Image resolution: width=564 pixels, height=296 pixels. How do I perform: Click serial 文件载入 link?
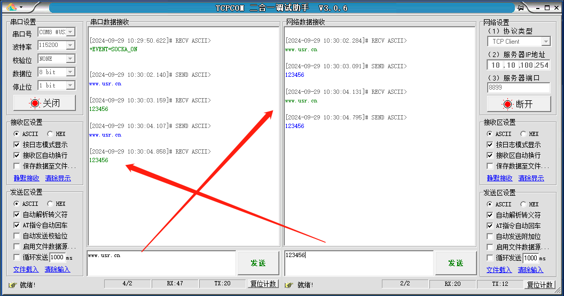26,269
